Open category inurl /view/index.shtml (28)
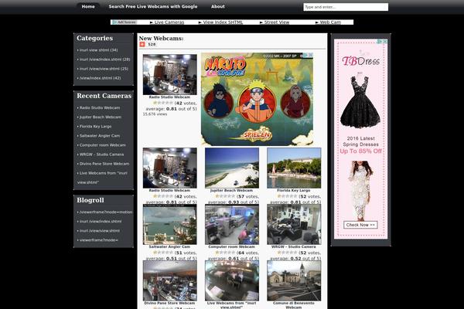 click(104, 59)
